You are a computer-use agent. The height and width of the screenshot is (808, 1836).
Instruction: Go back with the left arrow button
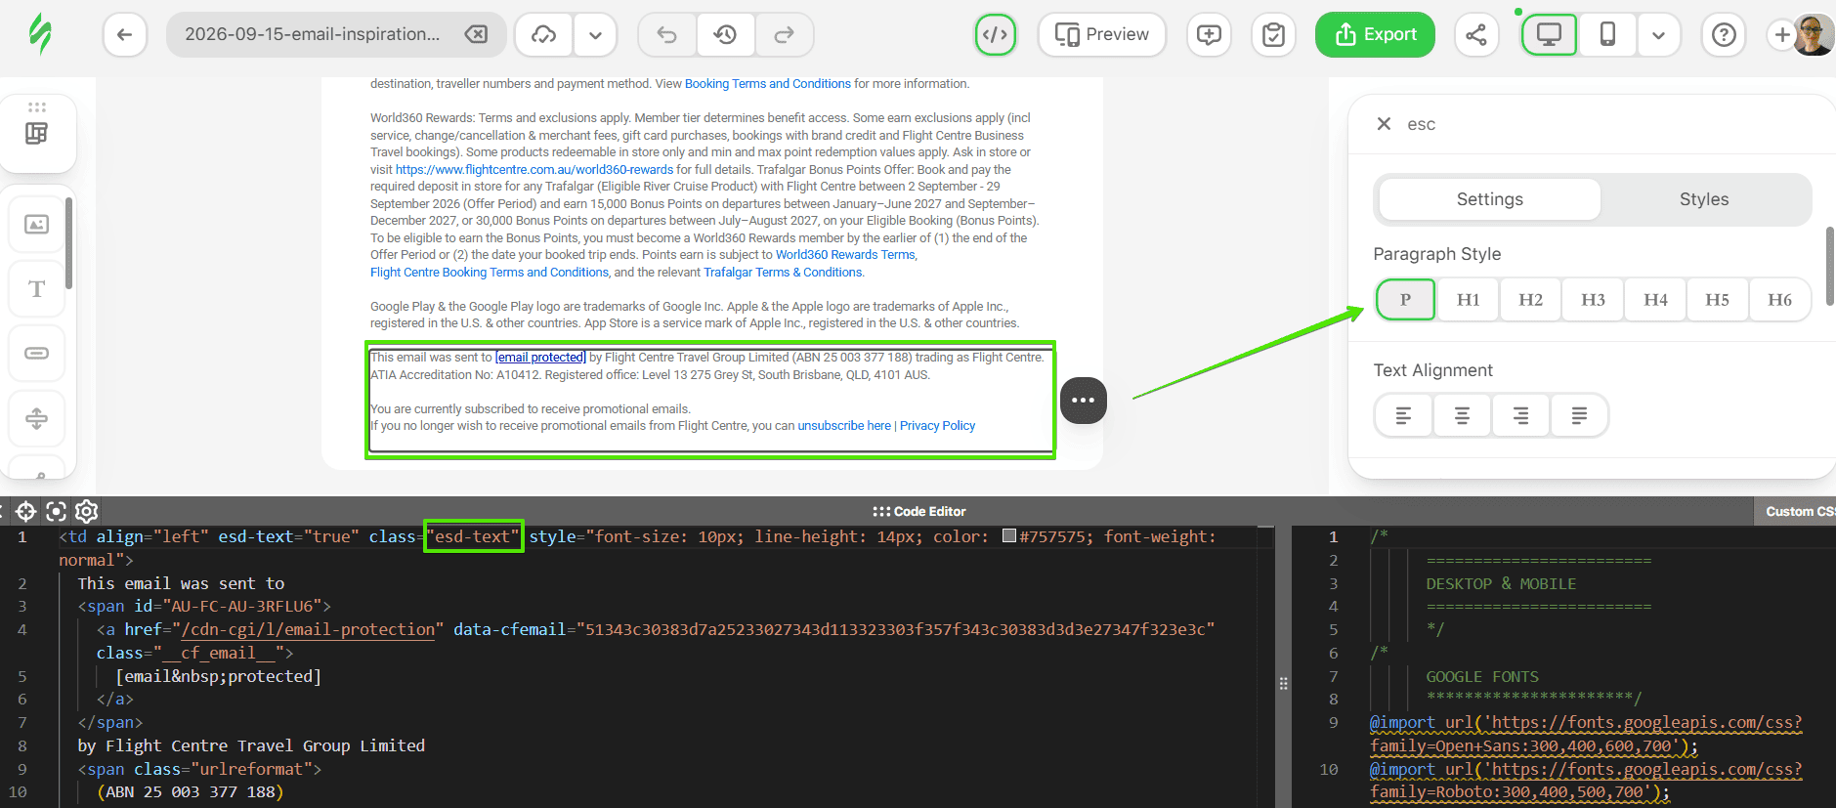coord(124,35)
